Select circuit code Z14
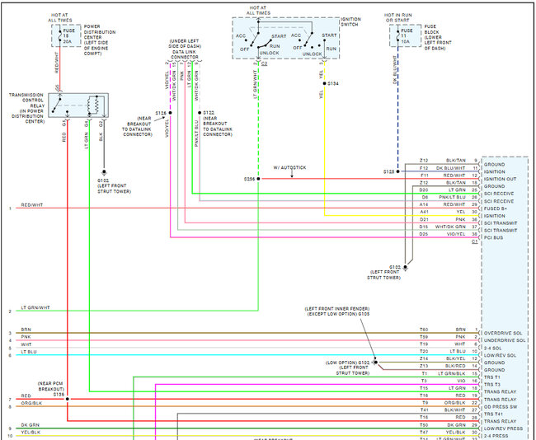The height and width of the screenshot is (440, 536). (x=424, y=358)
